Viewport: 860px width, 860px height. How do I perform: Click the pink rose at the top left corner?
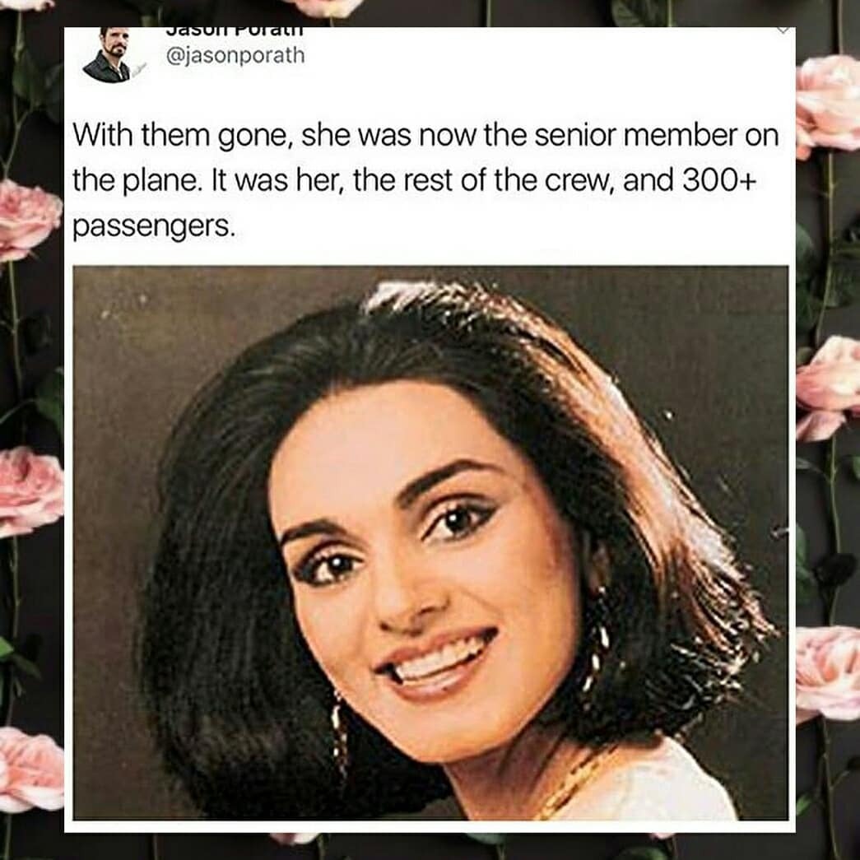[27, 5]
